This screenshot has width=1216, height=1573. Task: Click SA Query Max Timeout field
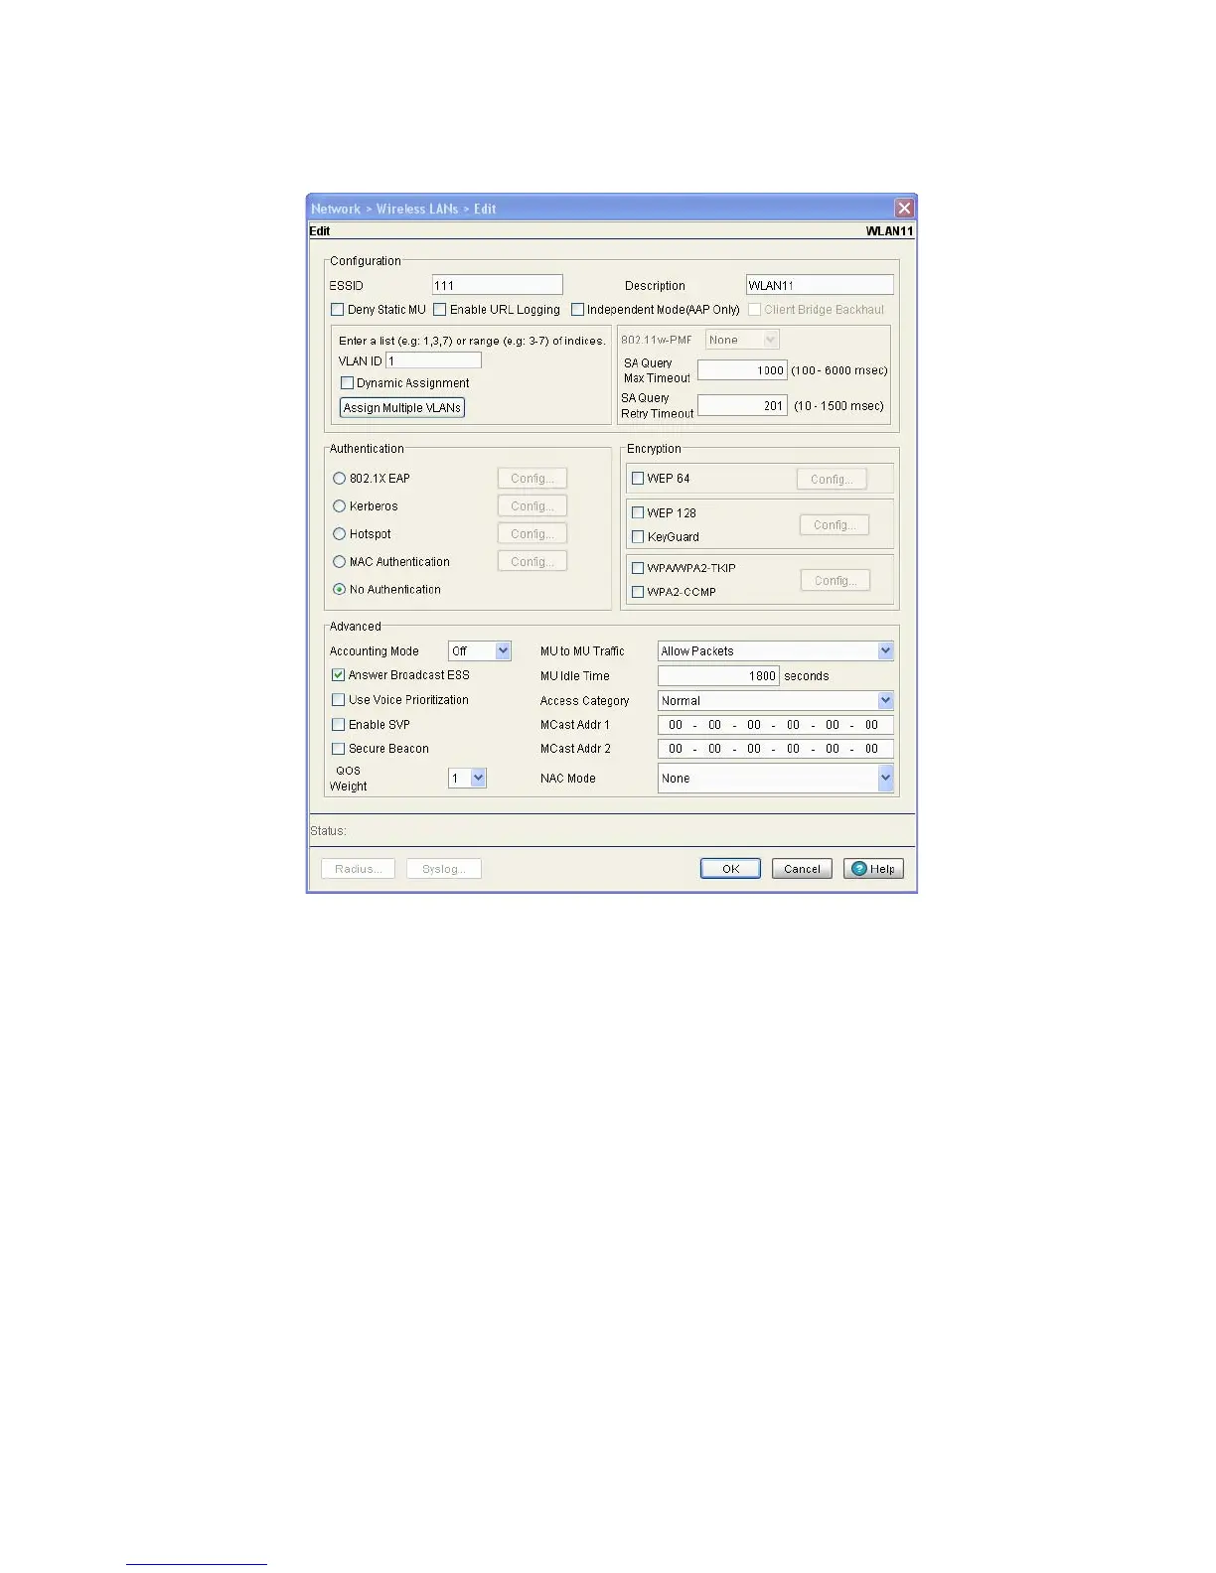(x=742, y=370)
